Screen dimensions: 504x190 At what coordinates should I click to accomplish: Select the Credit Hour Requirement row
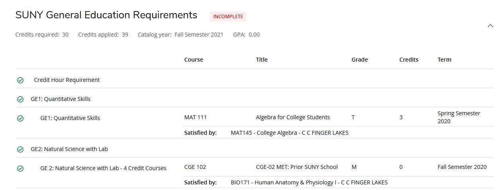tap(67, 80)
